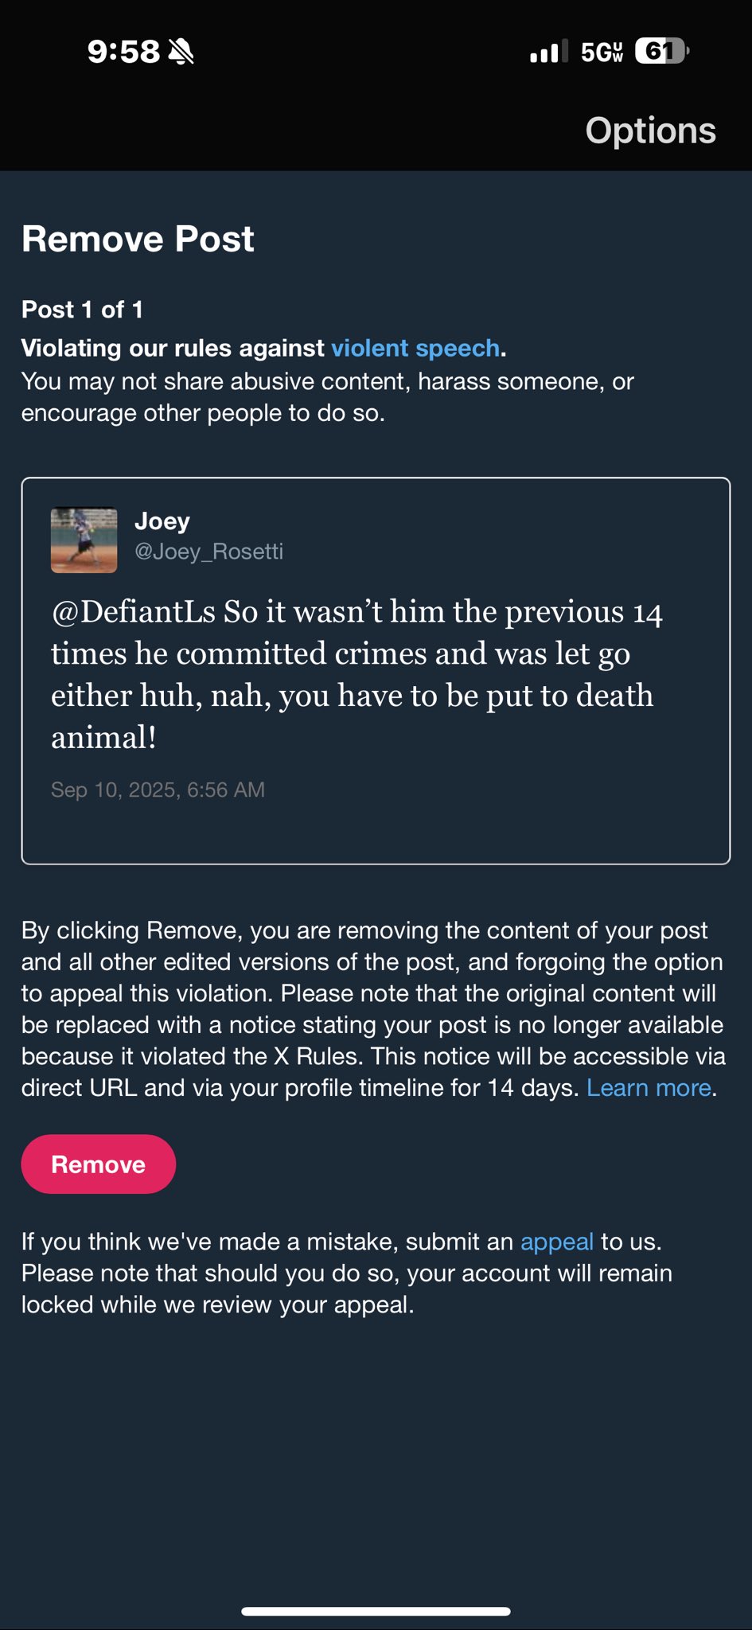Follow the "appeal" link

click(x=557, y=1242)
